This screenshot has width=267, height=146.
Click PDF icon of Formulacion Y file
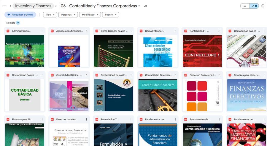tap(97, 119)
